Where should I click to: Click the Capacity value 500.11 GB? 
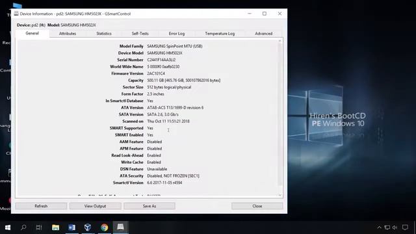(x=183, y=80)
